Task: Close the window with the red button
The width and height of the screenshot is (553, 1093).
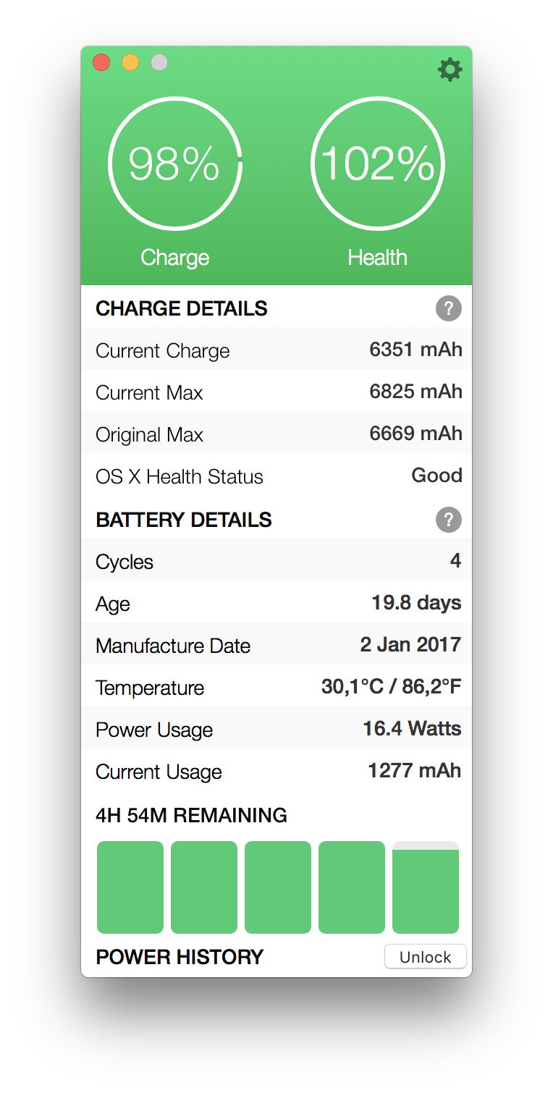Action: coord(101,62)
